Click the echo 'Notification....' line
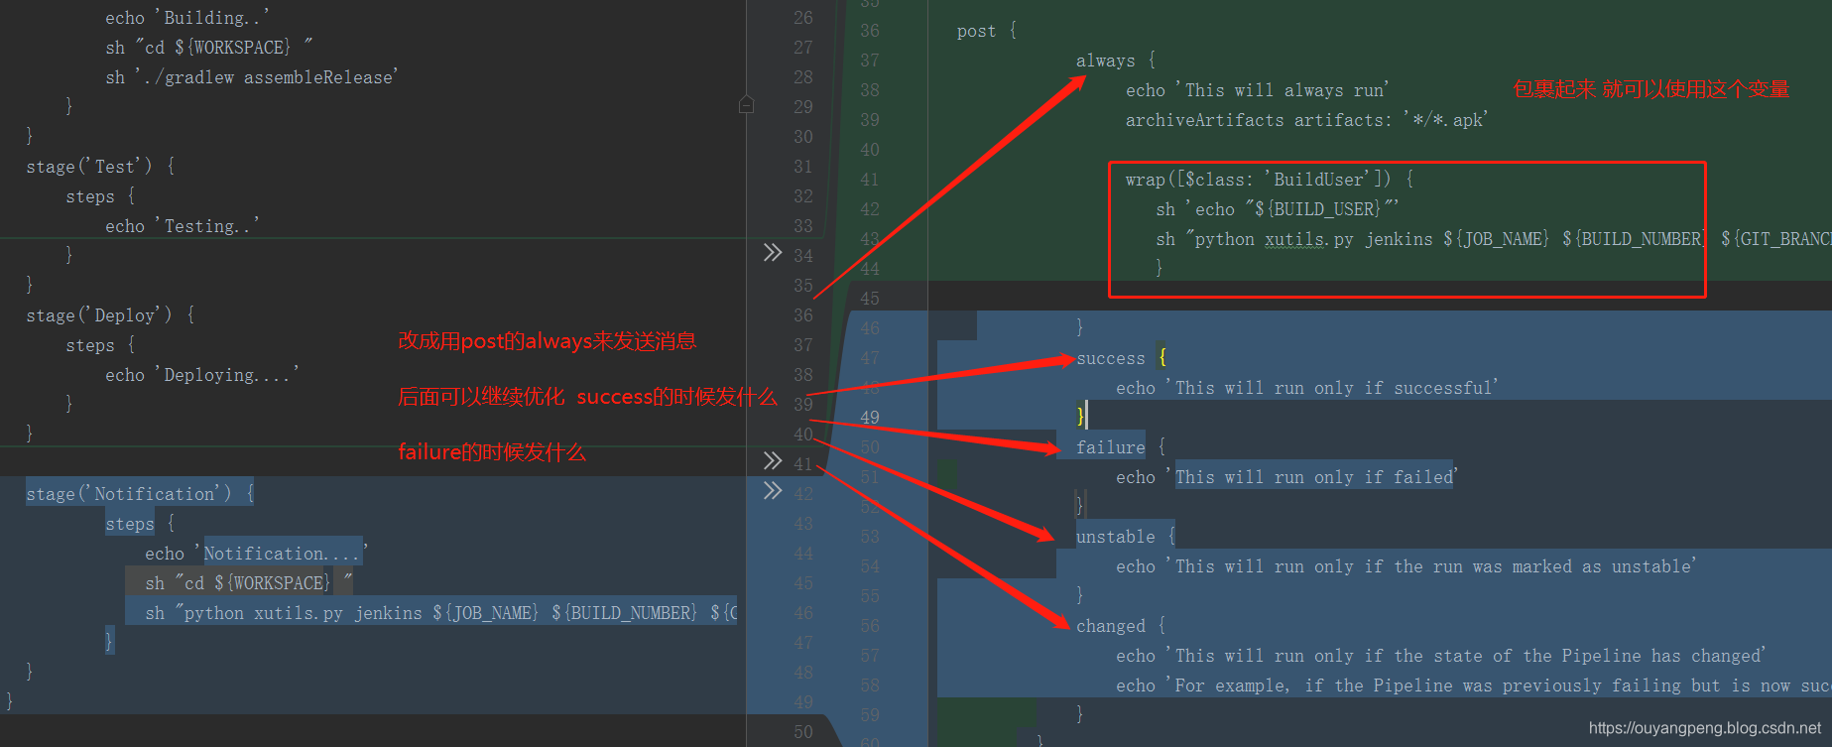This screenshot has height=747, width=1832. pyautogui.click(x=257, y=554)
